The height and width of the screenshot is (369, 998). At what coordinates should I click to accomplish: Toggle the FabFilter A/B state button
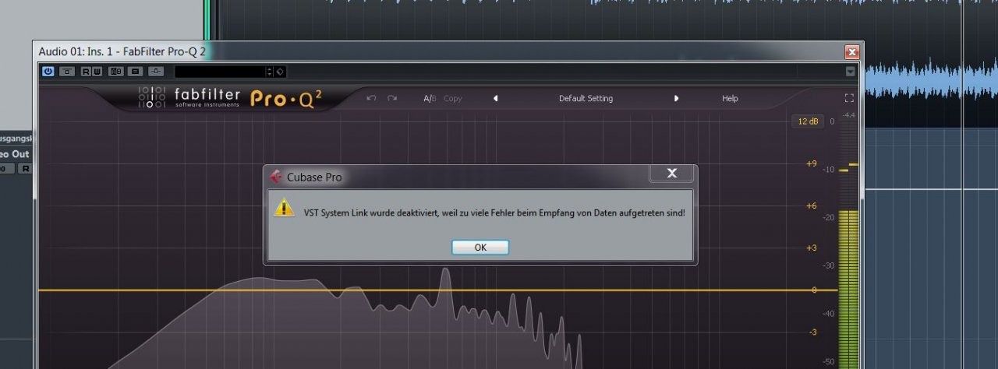click(x=430, y=99)
